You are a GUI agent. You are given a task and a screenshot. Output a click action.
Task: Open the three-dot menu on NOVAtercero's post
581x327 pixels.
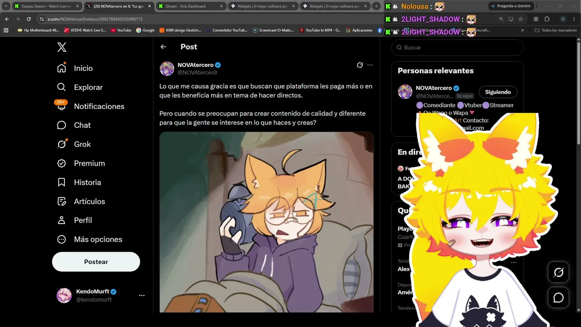(x=370, y=65)
